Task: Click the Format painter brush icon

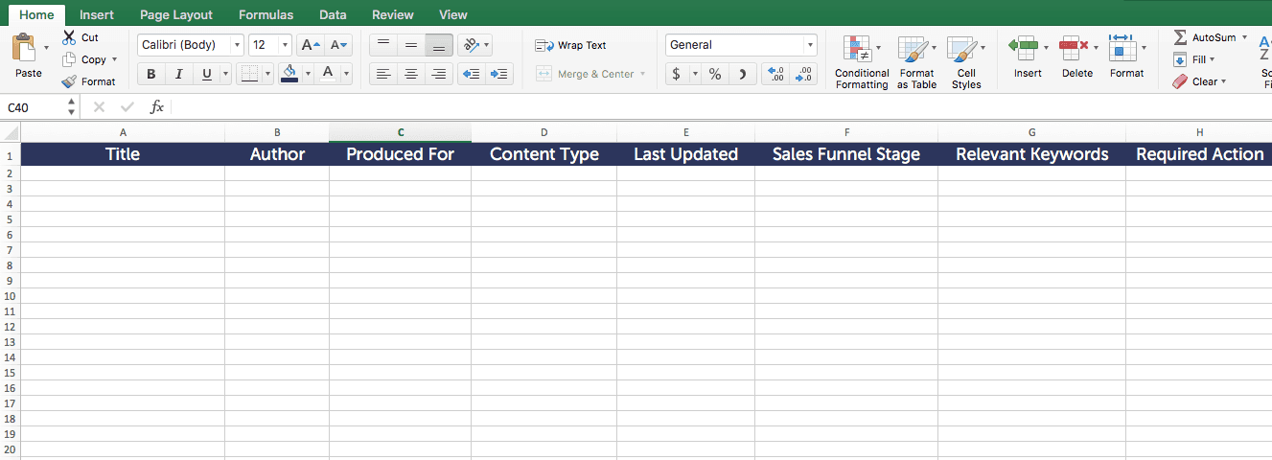Action: 69,81
